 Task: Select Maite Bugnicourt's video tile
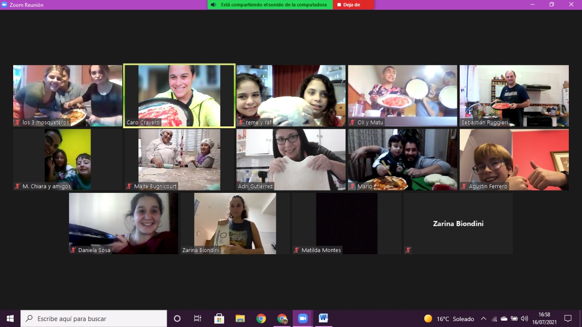(x=179, y=159)
